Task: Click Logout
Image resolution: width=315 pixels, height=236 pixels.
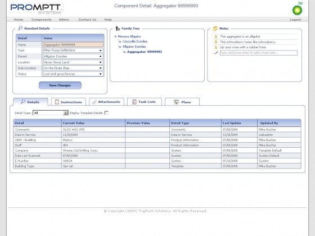Action: pyautogui.click(x=295, y=20)
